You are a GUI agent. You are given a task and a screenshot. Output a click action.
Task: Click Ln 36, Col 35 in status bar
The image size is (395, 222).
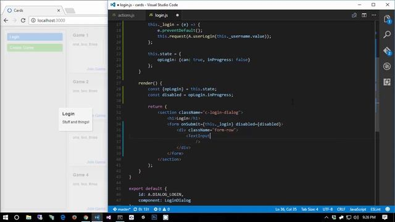click(286, 209)
